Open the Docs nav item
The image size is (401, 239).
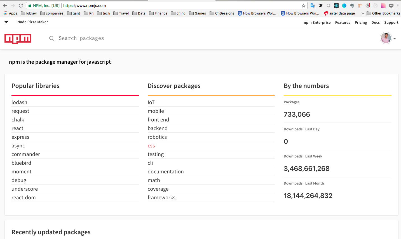click(376, 23)
